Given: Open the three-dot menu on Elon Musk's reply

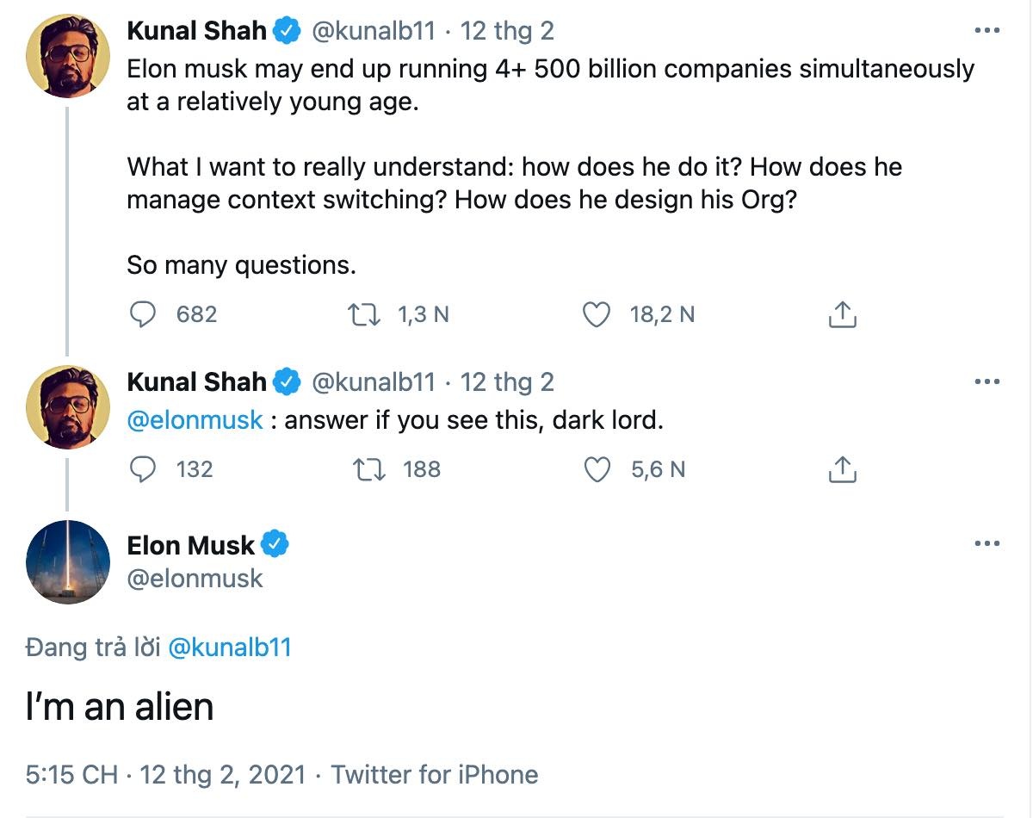Looking at the screenshot, I should pyautogui.click(x=988, y=542).
